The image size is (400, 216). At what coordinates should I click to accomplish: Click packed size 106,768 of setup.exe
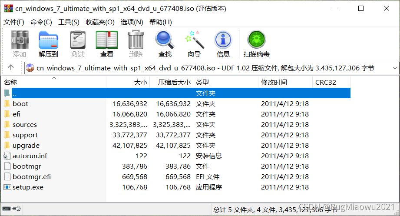click(x=178, y=187)
